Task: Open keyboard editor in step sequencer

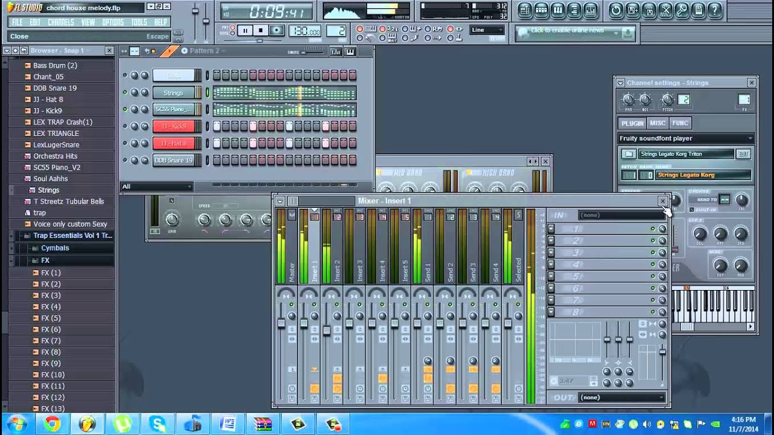Action: (x=350, y=52)
